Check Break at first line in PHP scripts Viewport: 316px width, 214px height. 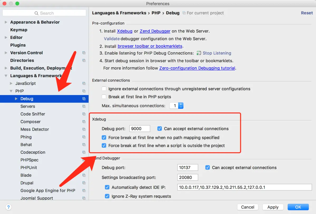coord(104,97)
